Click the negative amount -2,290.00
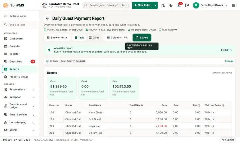The height and width of the screenshot is (143, 240). click(161, 126)
